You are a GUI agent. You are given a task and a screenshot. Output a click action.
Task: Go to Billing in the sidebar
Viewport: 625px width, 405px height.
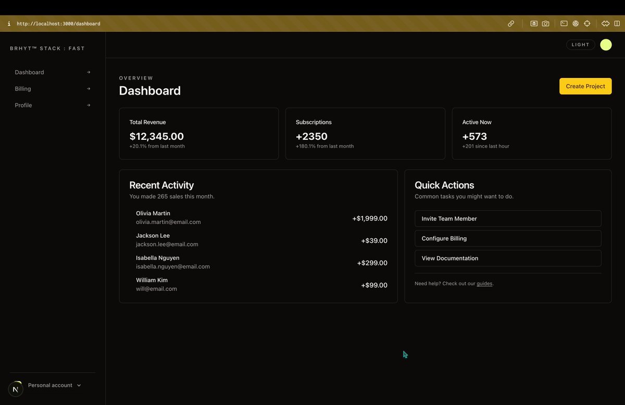[53, 89]
